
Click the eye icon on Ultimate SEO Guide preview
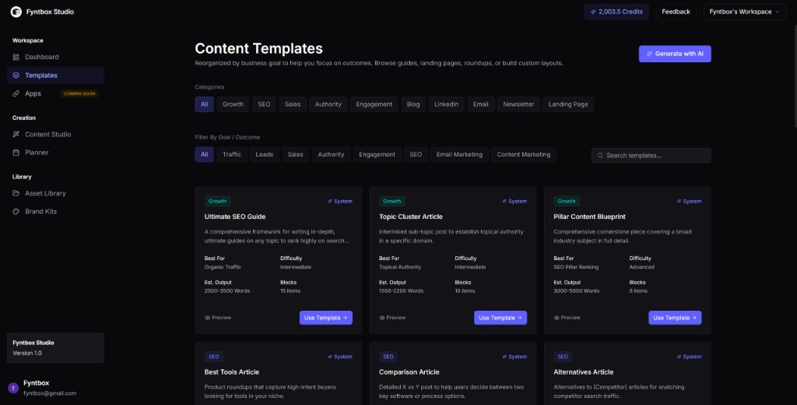click(x=207, y=318)
